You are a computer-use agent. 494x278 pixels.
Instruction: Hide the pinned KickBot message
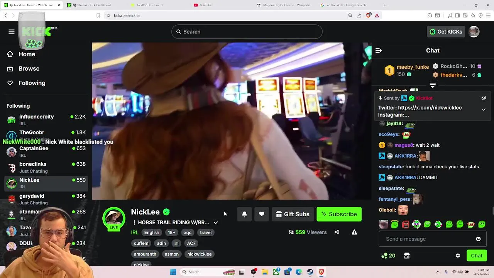[x=484, y=98]
